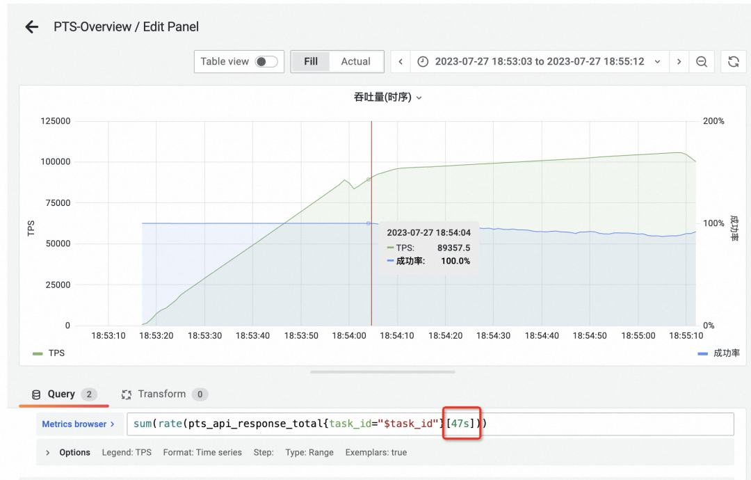The height and width of the screenshot is (480, 751).
Task: Click the clock icon in time range picker
Action: 423,61
